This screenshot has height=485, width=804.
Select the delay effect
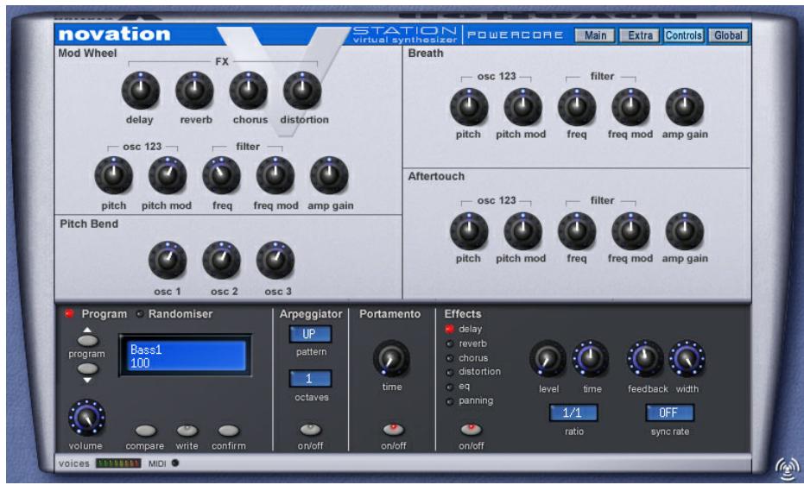pyautogui.click(x=450, y=330)
